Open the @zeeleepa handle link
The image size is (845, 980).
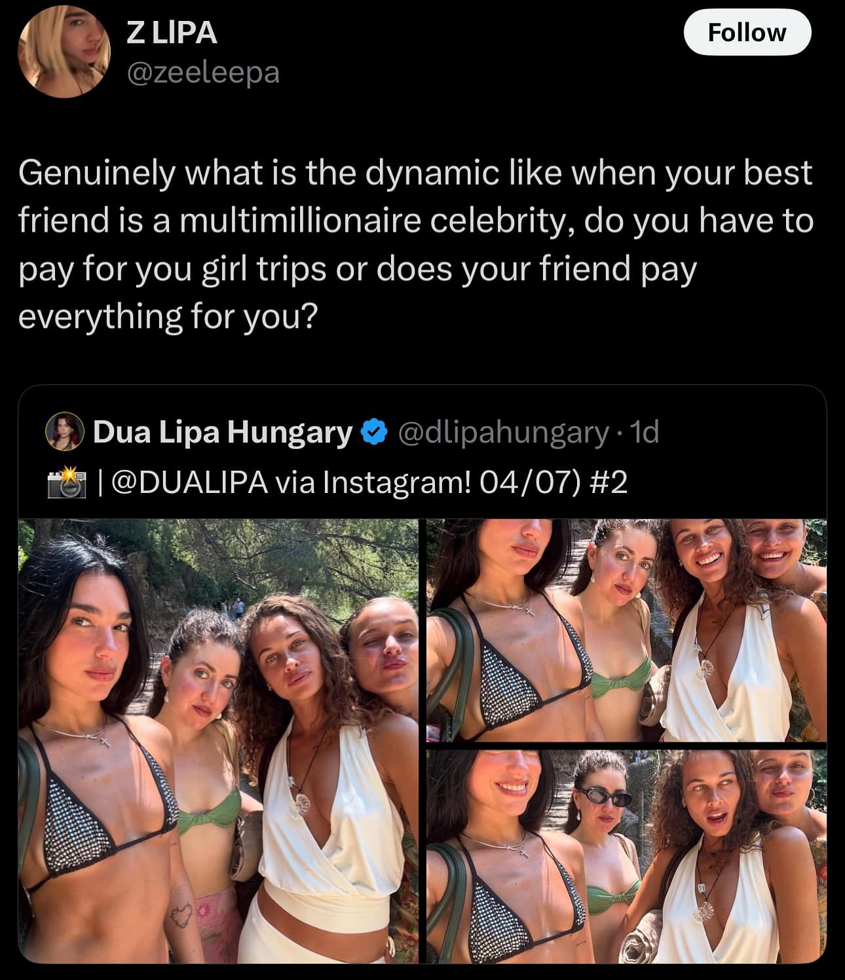click(x=203, y=72)
